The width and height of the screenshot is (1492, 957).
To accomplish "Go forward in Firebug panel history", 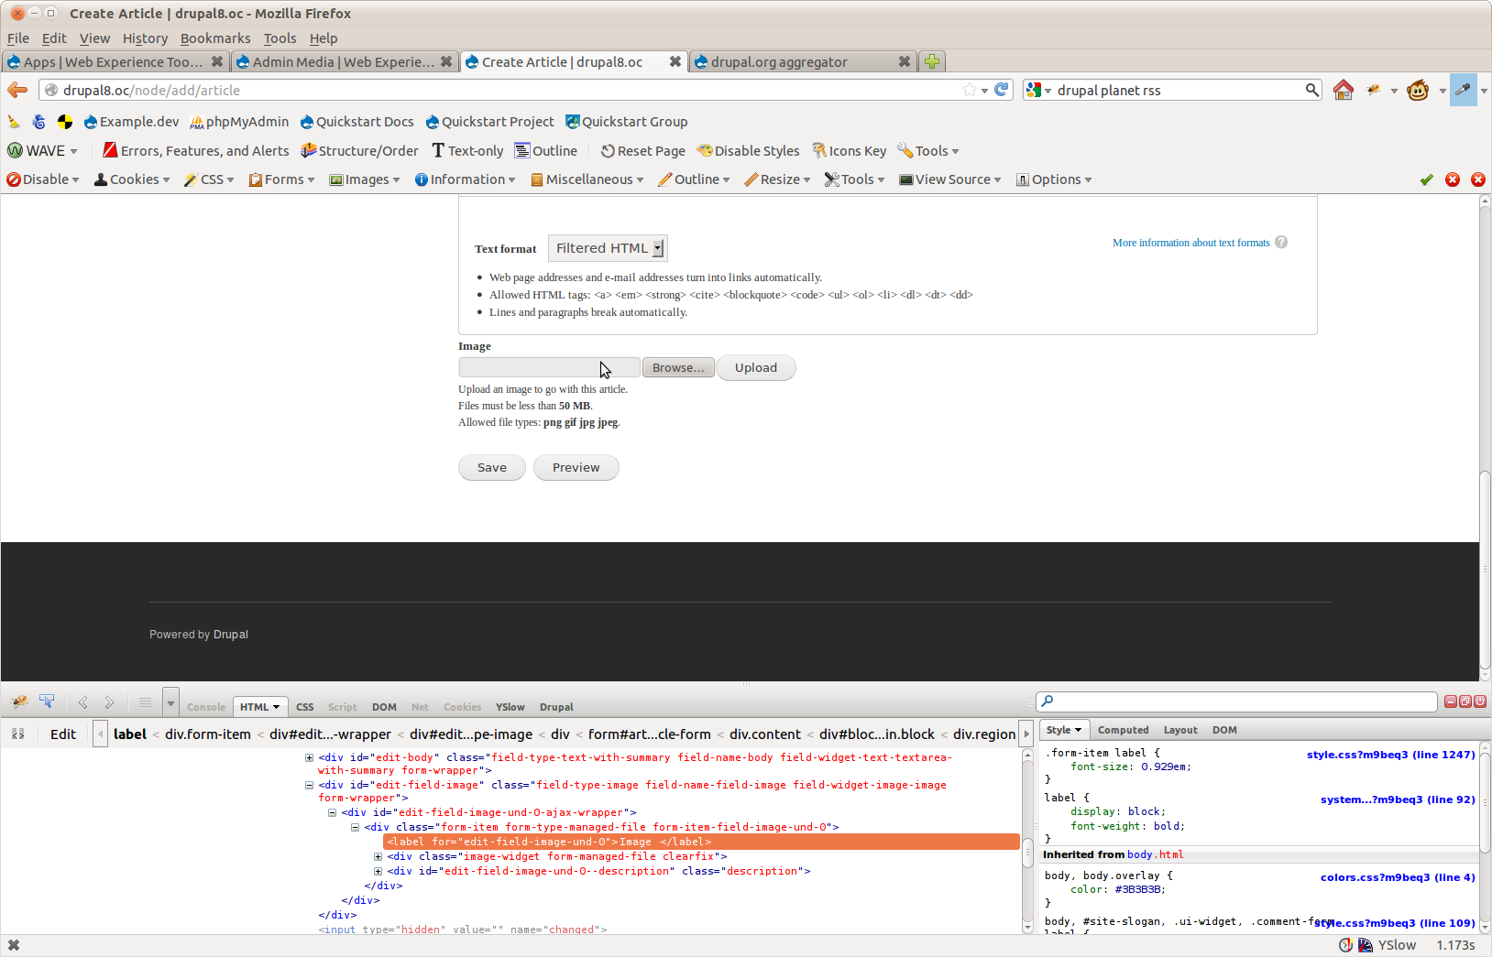I will (109, 702).
